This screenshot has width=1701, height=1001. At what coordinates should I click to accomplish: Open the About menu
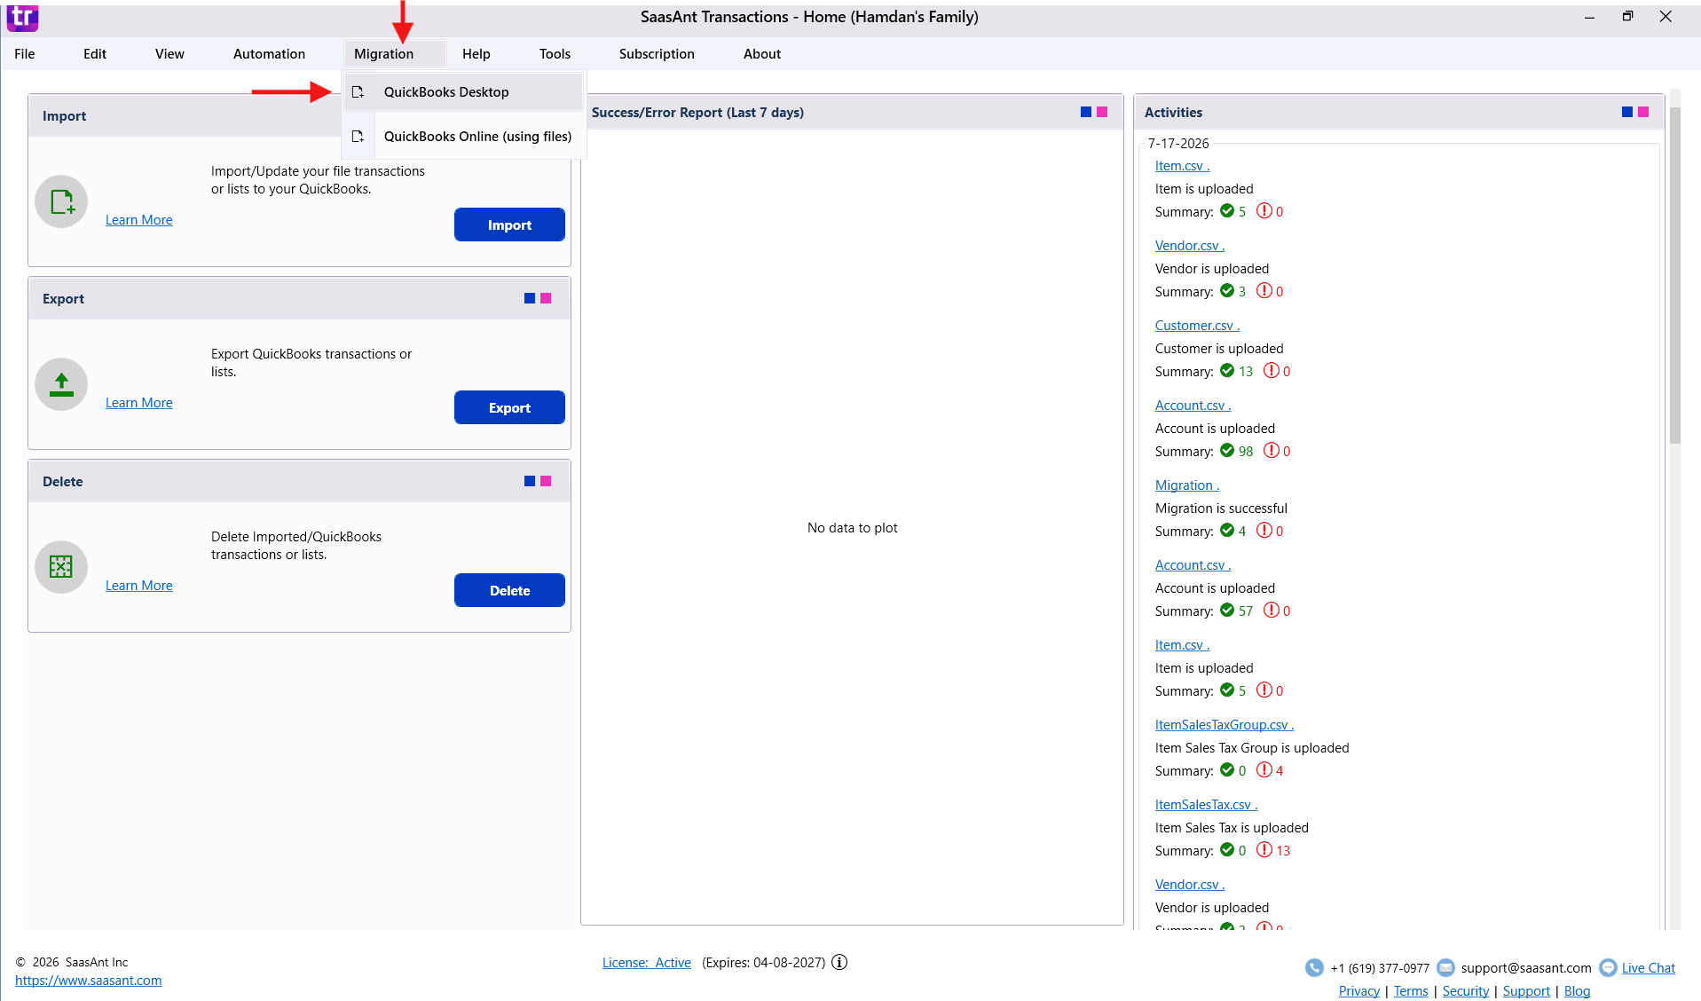pos(762,54)
